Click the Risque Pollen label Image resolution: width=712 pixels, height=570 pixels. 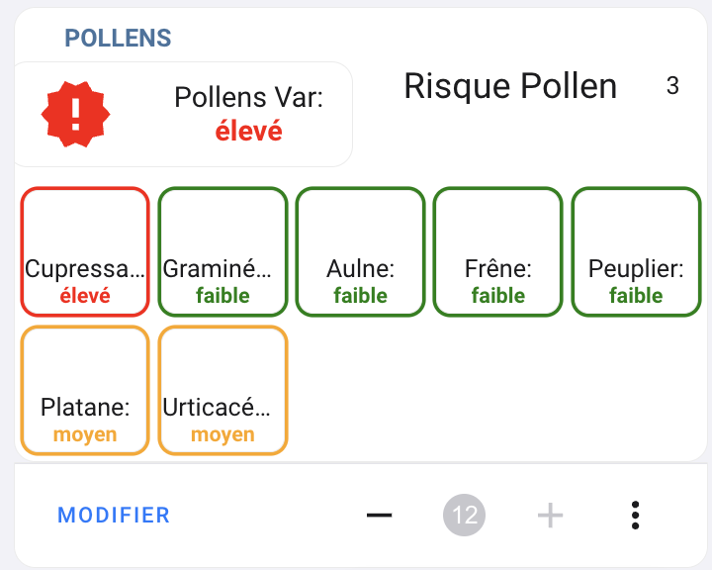pyautogui.click(x=510, y=87)
